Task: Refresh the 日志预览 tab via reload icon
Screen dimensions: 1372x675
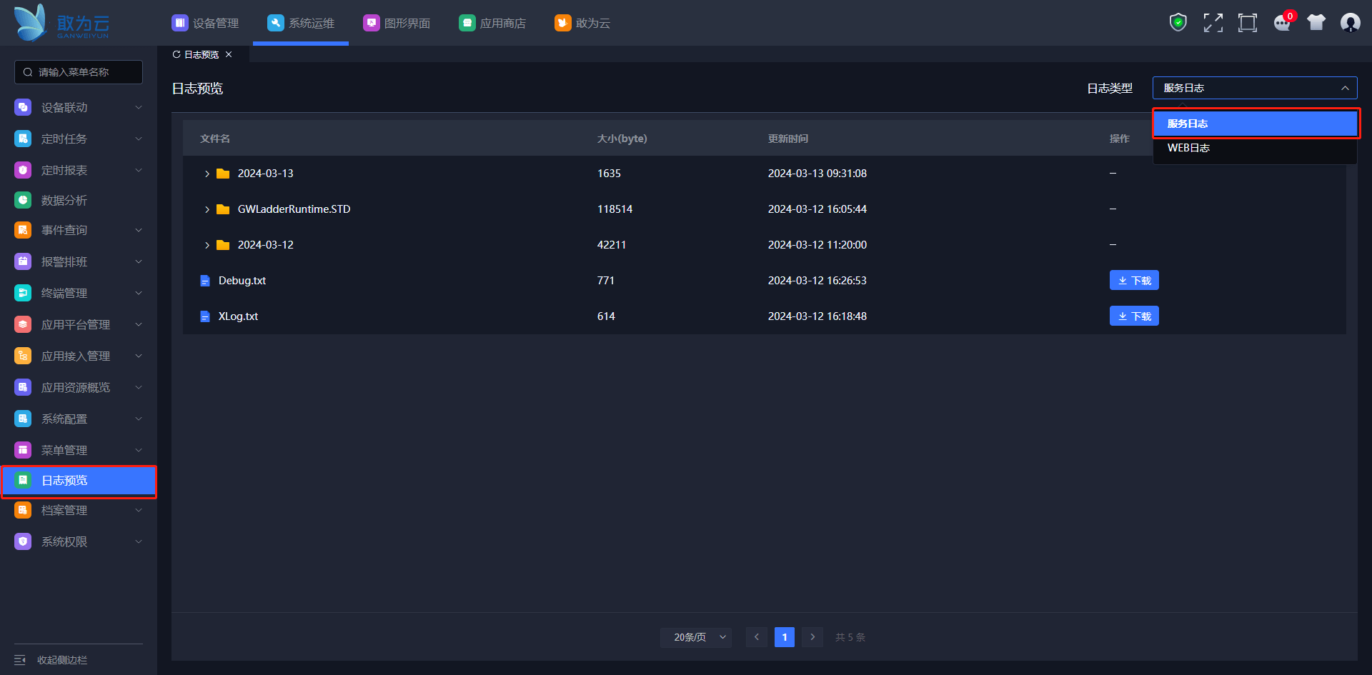Action: [177, 54]
